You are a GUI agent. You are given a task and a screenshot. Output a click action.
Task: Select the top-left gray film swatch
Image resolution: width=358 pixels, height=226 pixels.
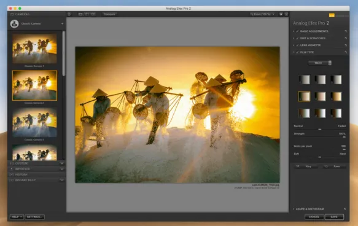pyautogui.click(x=304, y=79)
